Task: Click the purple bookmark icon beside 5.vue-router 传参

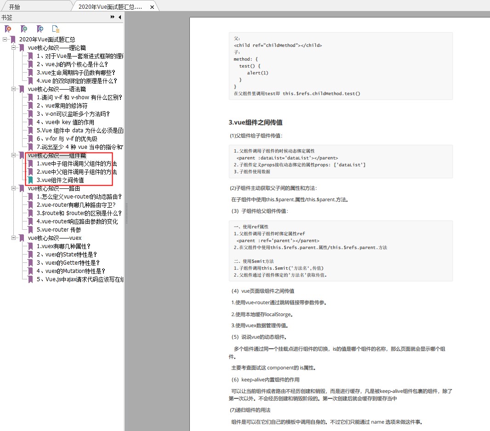Action: coord(30,230)
